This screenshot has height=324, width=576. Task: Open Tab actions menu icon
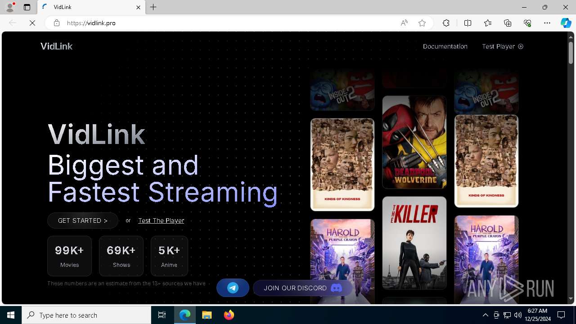27,7
